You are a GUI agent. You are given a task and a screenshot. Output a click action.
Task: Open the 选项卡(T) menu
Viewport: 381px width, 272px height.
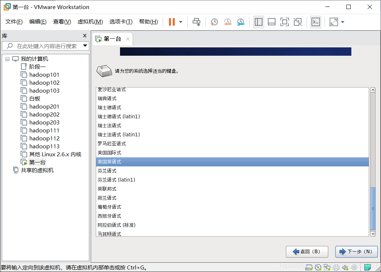coord(121,22)
